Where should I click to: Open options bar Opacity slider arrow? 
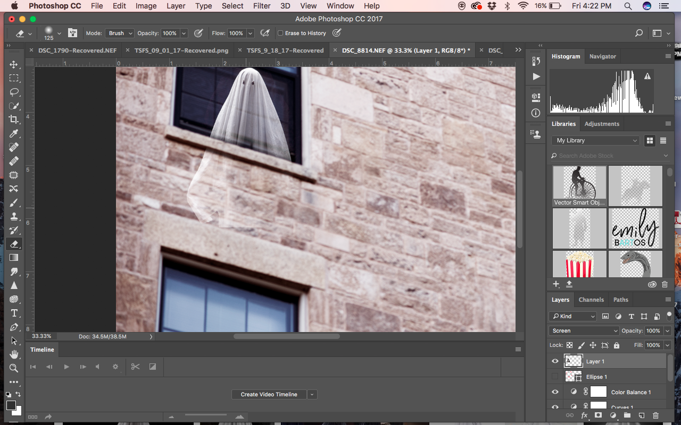pos(184,33)
